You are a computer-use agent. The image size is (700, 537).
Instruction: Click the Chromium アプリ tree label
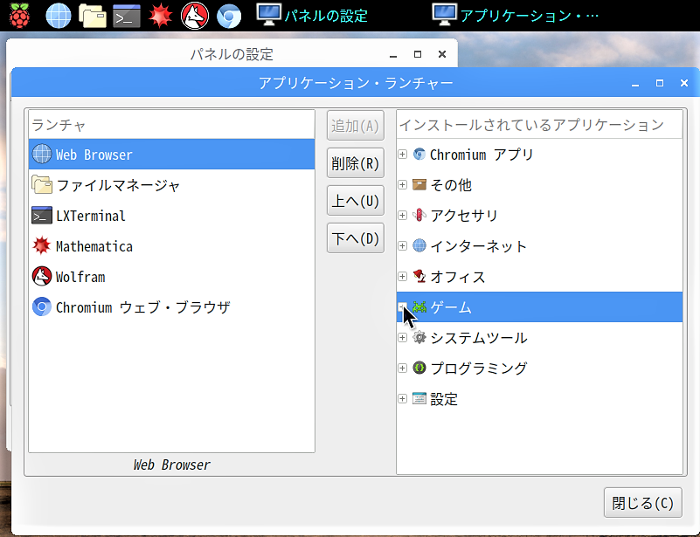click(482, 155)
